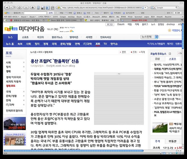The width and height of the screenshot is (187, 159).
Task: Increase font size with +크게
Action: pyautogui.click(x=133, y=52)
